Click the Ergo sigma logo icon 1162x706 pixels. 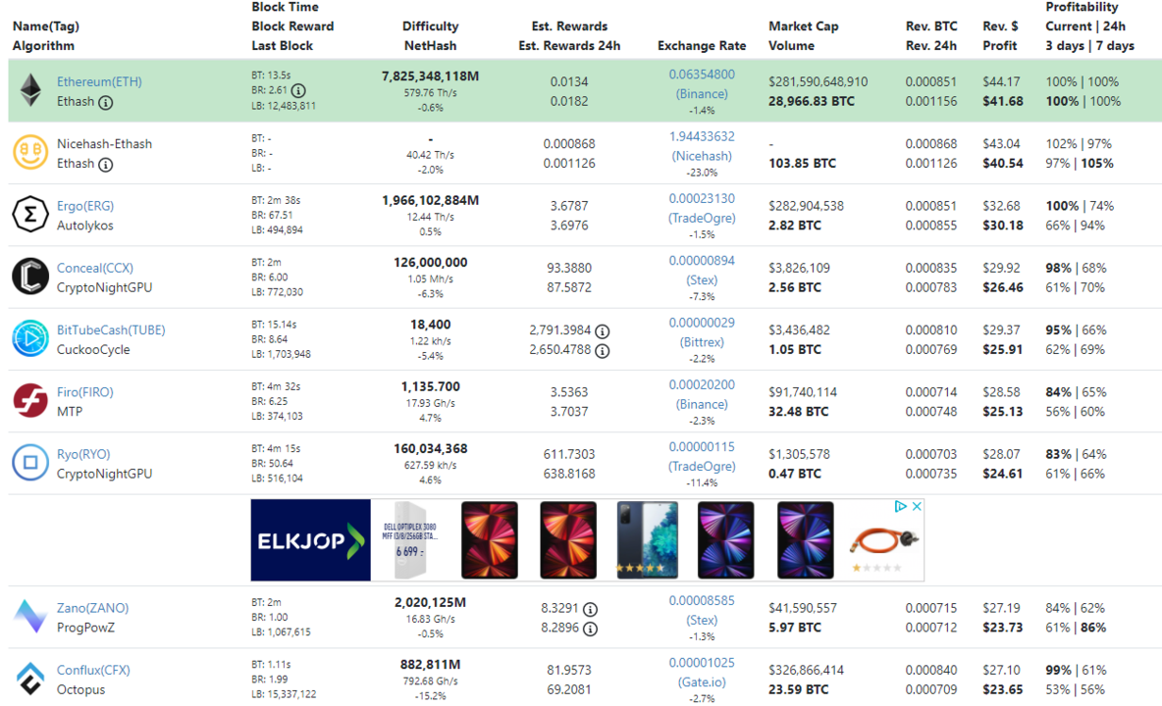[30, 215]
